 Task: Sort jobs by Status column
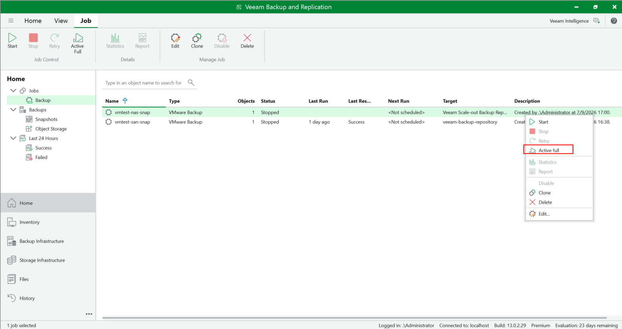pyautogui.click(x=268, y=101)
